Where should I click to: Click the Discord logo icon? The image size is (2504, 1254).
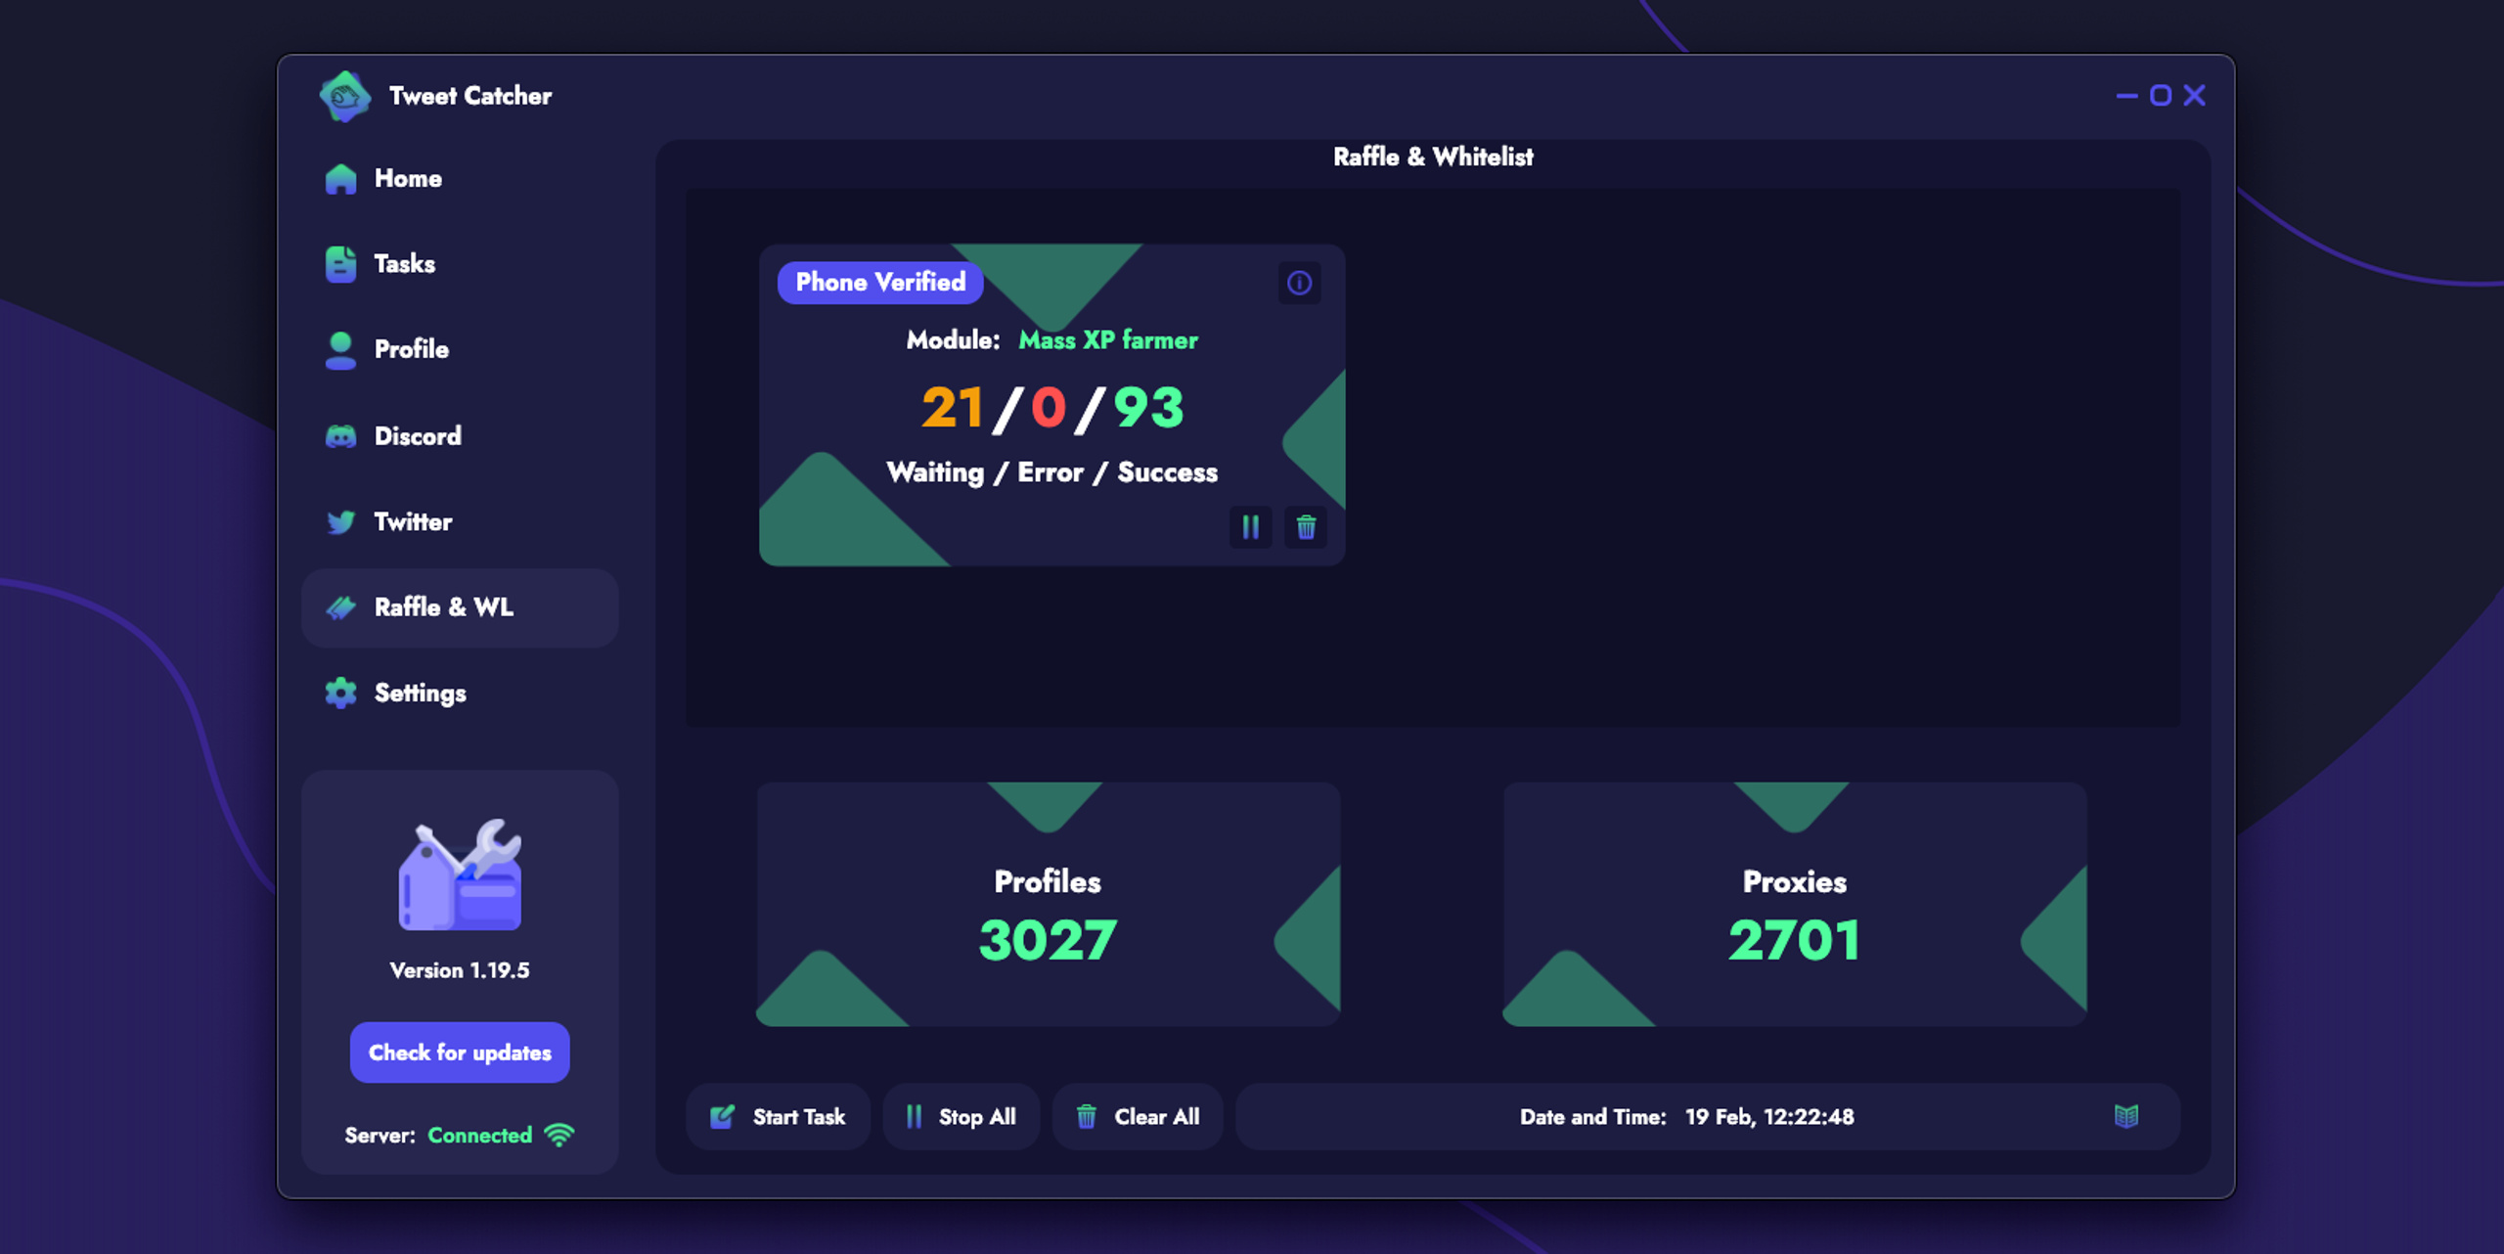[x=340, y=436]
